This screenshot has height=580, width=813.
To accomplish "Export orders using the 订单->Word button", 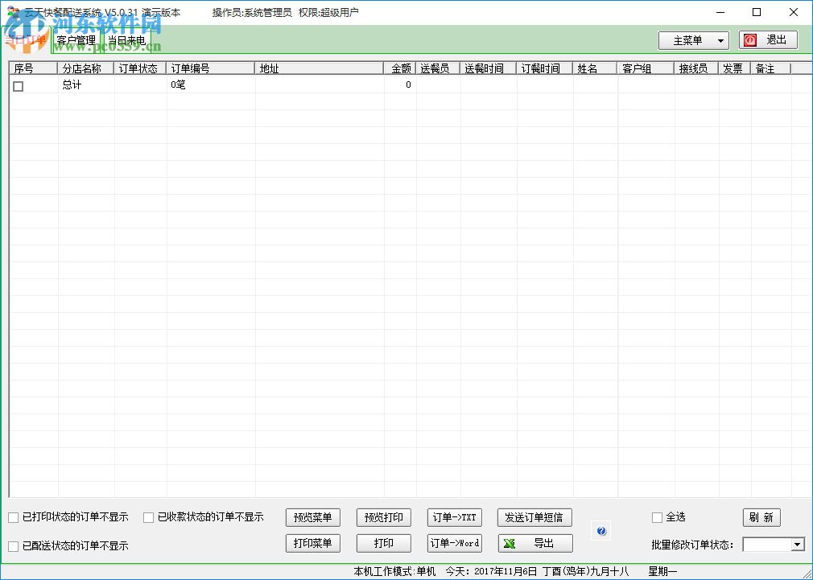I will (x=454, y=543).
